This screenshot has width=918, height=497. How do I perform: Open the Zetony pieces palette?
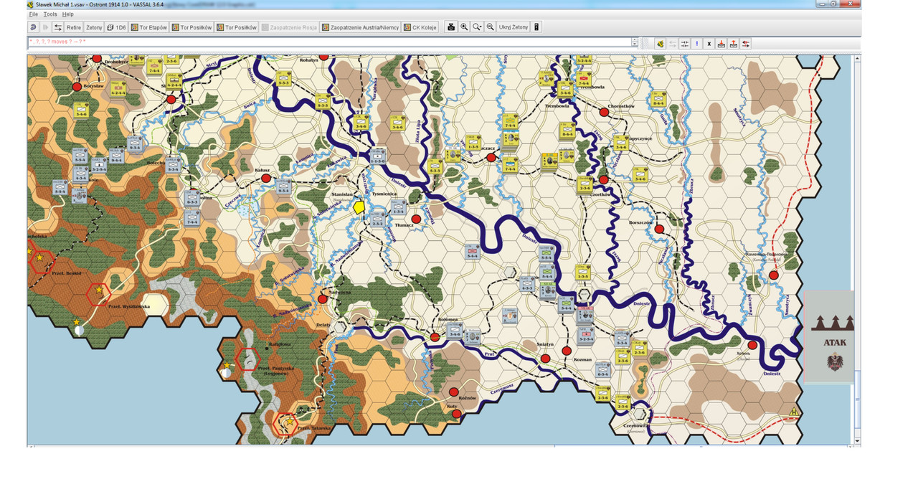click(x=94, y=27)
